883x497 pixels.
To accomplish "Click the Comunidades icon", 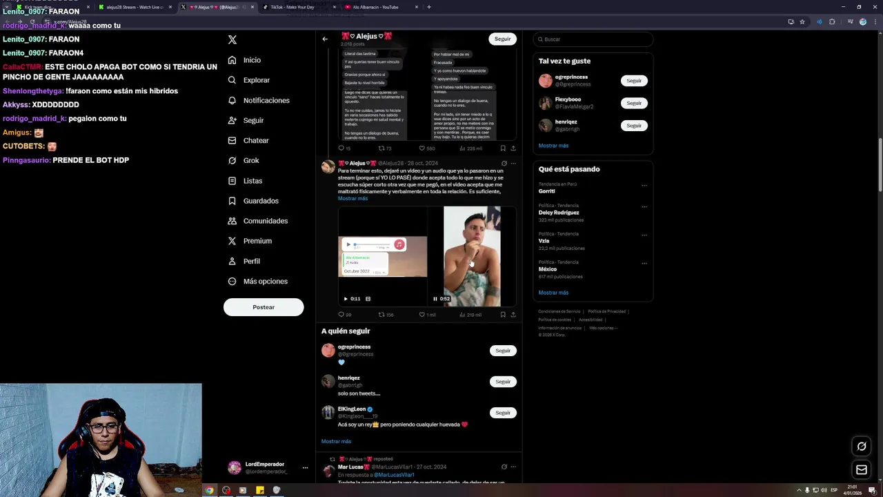I will tap(232, 221).
